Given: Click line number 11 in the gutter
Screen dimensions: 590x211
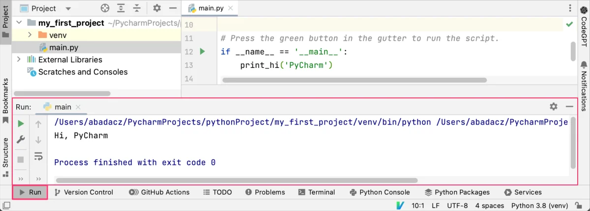Looking at the screenshot, I should [x=189, y=38].
